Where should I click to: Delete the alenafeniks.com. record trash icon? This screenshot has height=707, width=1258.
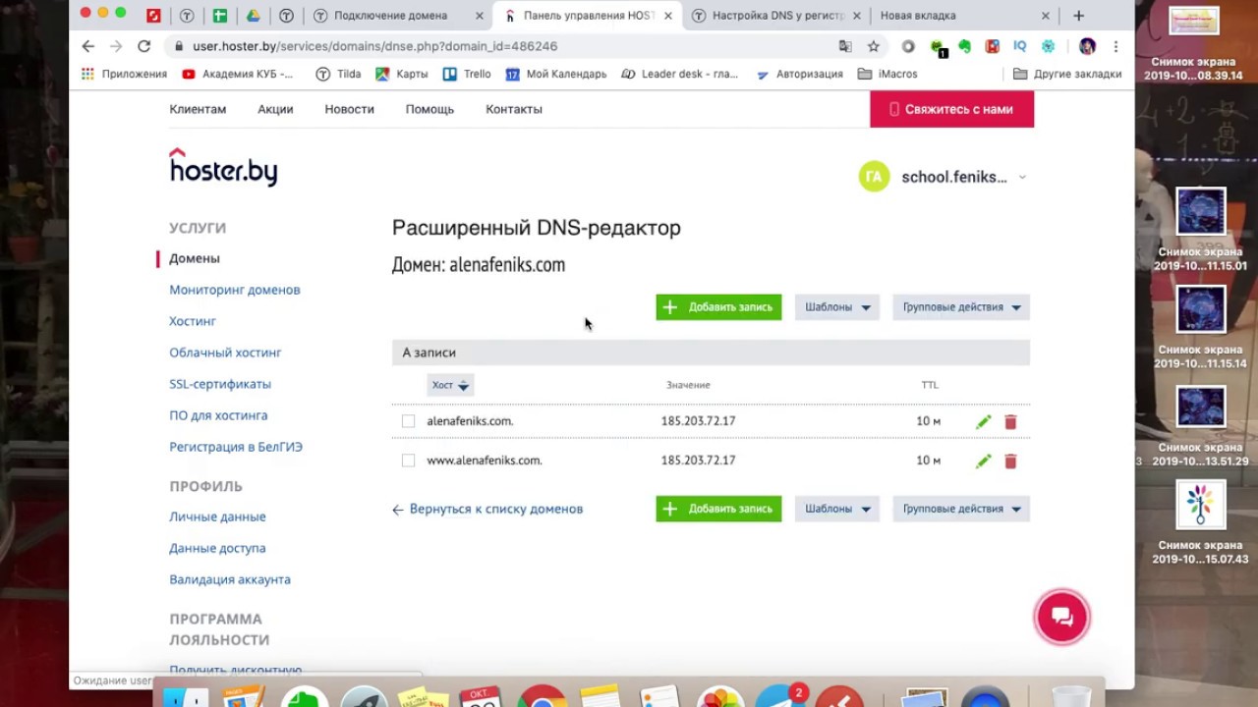click(1010, 421)
